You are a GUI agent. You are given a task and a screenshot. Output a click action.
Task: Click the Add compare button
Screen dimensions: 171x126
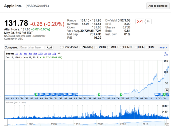click(49, 47)
